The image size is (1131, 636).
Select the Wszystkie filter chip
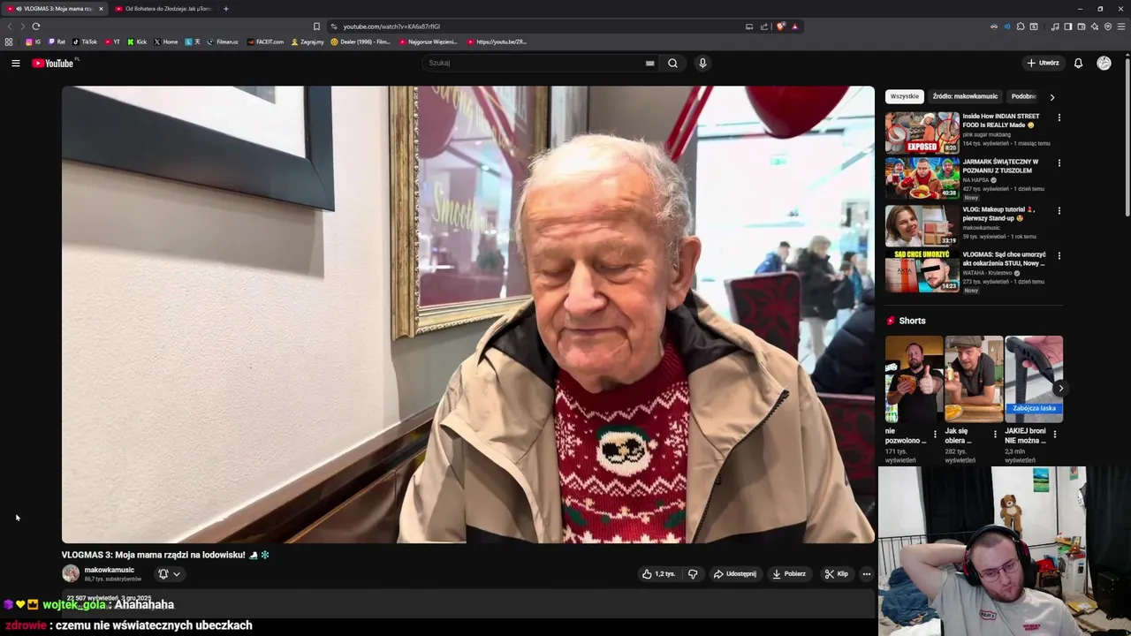905,96
